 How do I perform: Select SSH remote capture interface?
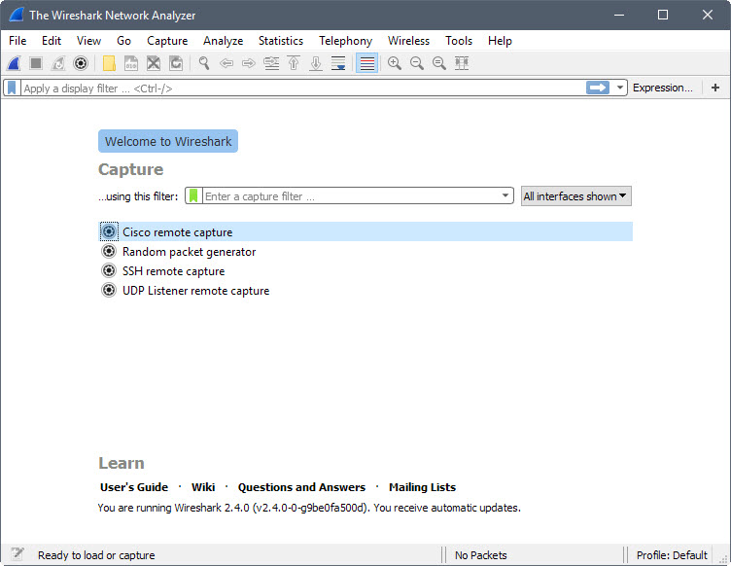click(x=365, y=271)
